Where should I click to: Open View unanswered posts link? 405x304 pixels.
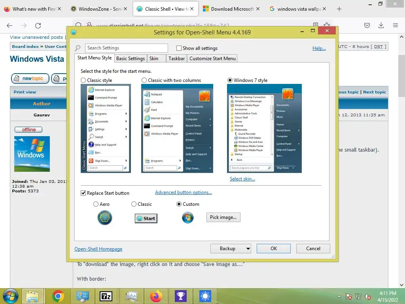36,37
